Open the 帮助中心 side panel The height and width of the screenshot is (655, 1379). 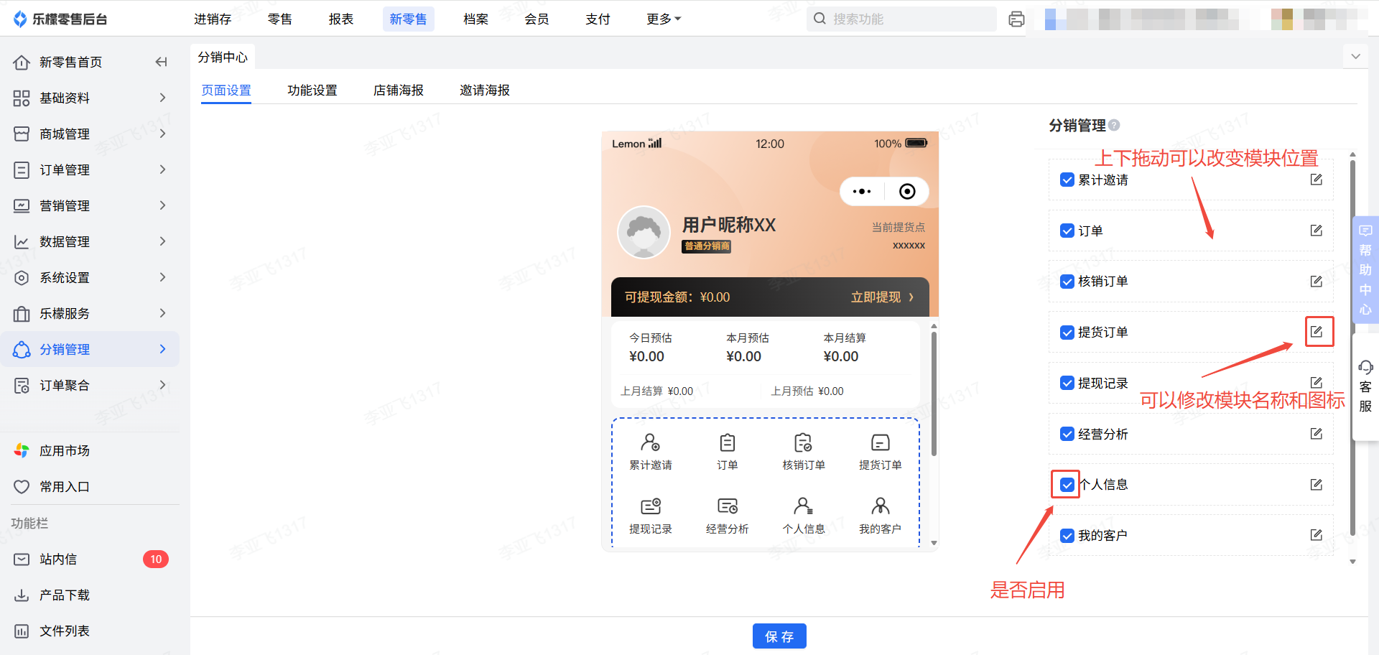click(1365, 270)
